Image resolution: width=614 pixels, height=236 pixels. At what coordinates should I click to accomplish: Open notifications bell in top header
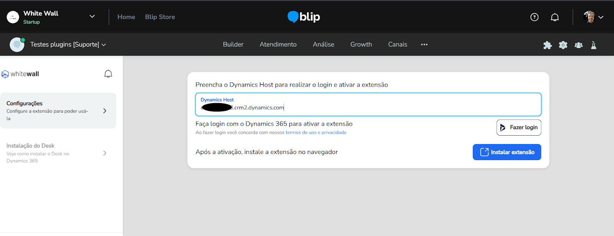coord(555,17)
